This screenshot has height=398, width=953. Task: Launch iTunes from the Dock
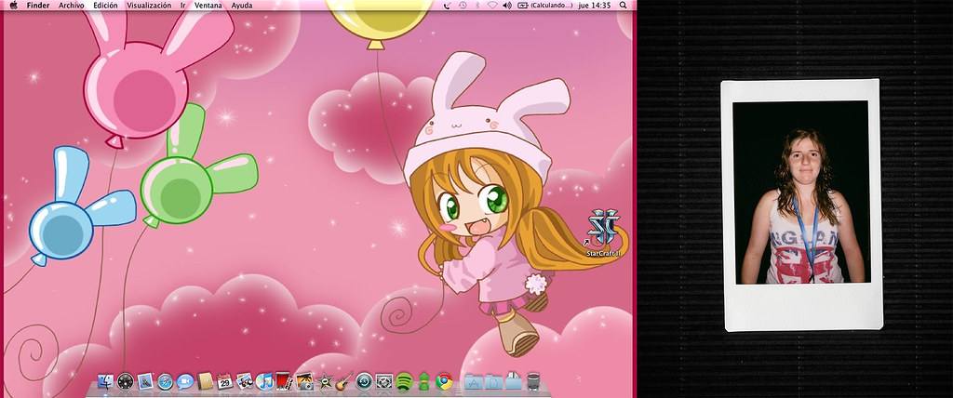click(x=264, y=381)
